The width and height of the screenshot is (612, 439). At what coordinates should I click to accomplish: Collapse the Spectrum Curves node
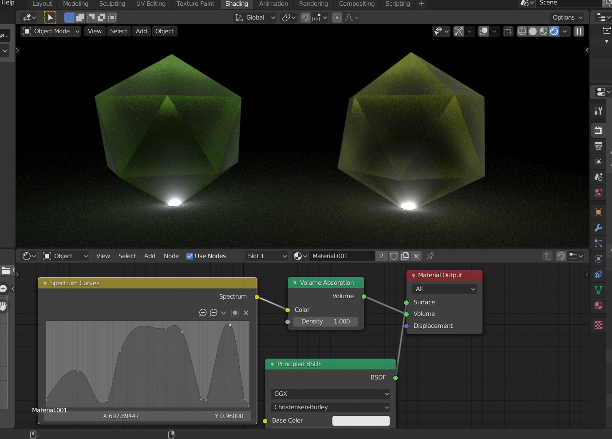click(45, 283)
